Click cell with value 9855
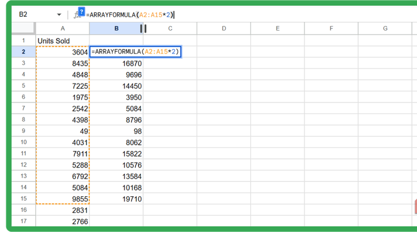 click(63, 199)
